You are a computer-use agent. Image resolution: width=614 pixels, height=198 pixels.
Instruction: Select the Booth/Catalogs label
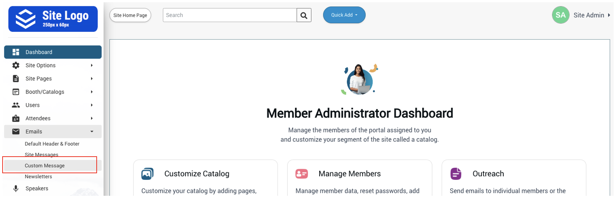click(x=45, y=92)
